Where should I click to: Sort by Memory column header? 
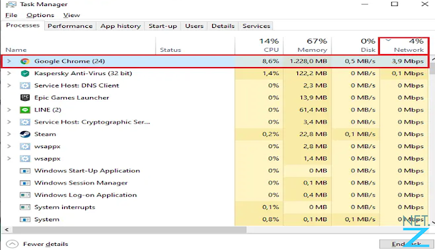pyautogui.click(x=307, y=46)
